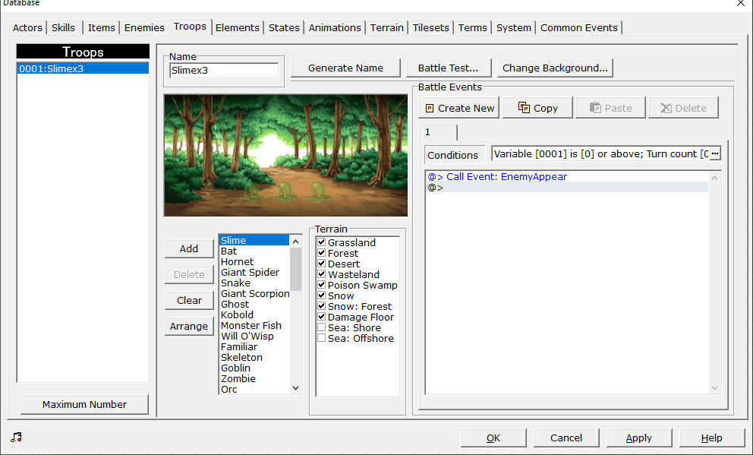Viewport: 753px width, 455px height.
Task: Click enemy list scroll down arrow
Action: point(296,388)
